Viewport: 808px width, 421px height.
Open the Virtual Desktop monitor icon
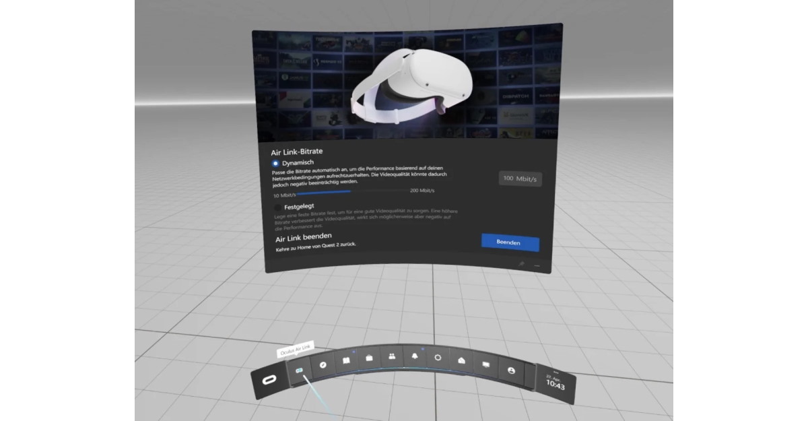coord(485,364)
